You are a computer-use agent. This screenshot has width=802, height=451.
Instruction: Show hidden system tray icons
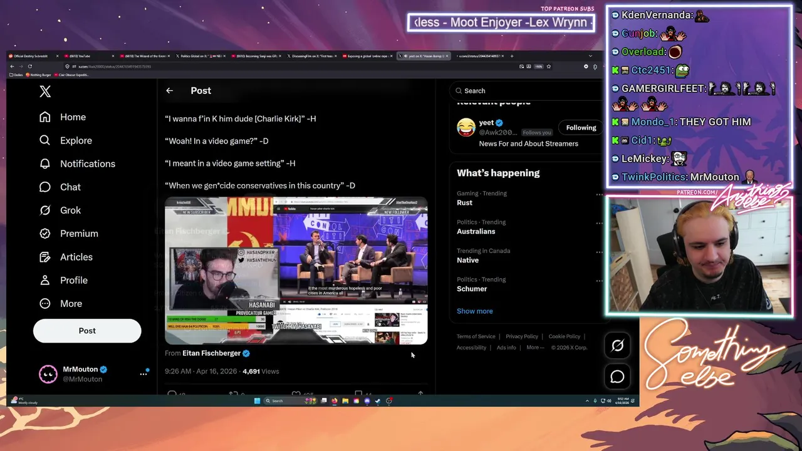pos(587,401)
